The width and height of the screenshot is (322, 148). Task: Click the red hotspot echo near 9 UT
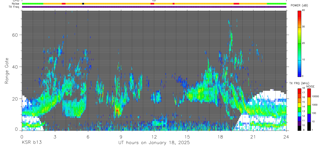(117, 111)
